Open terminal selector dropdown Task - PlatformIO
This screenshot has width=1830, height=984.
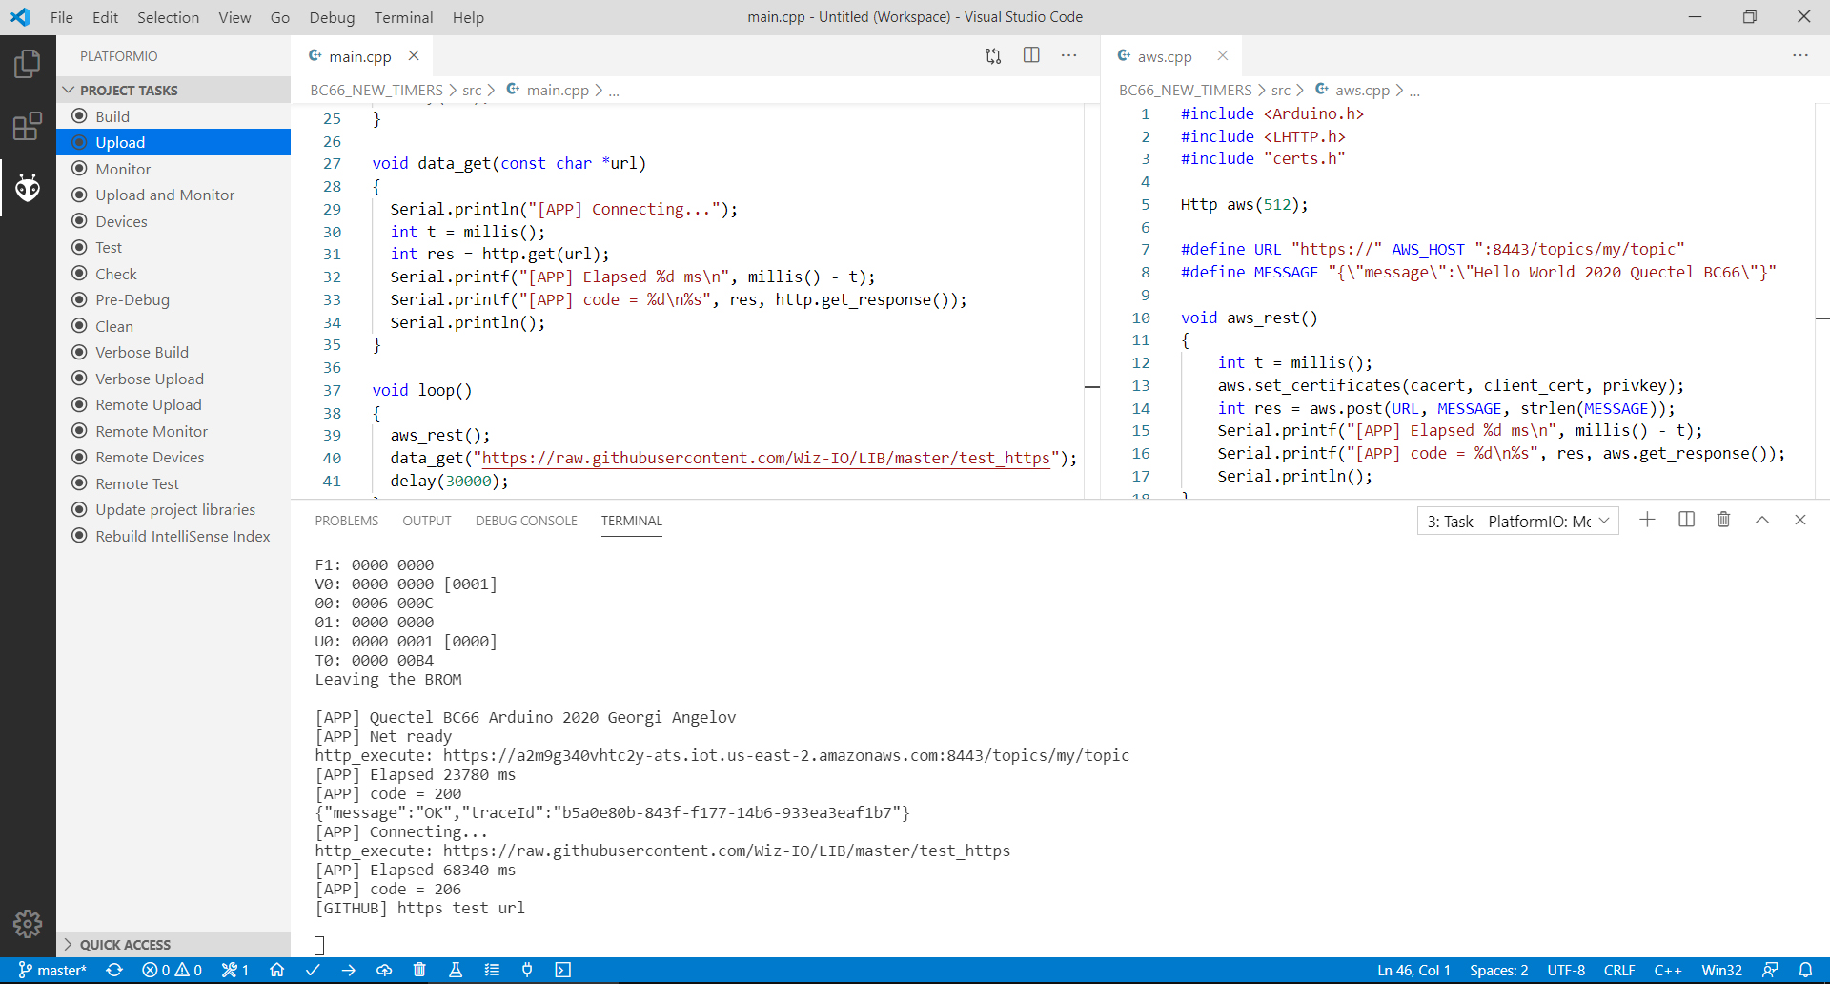tap(1517, 521)
